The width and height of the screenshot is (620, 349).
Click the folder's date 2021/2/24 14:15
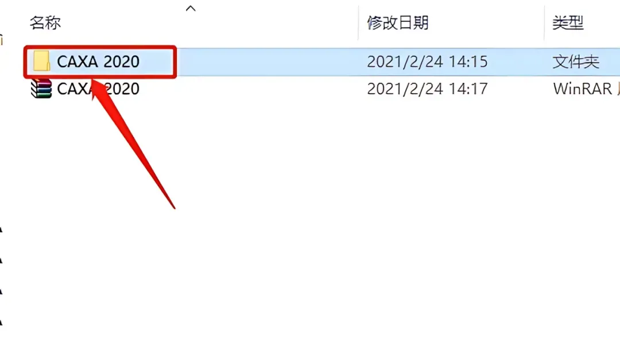(x=427, y=61)
